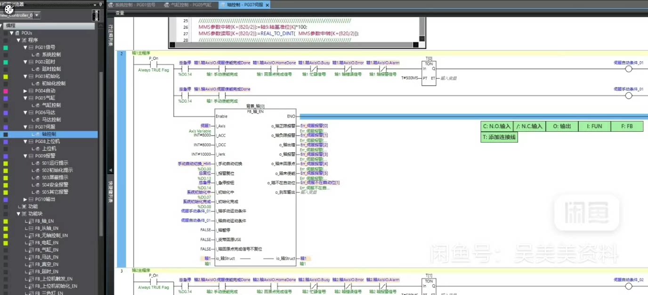
Task: Open the 上位机 section in tree
Action: pos(49,149)
